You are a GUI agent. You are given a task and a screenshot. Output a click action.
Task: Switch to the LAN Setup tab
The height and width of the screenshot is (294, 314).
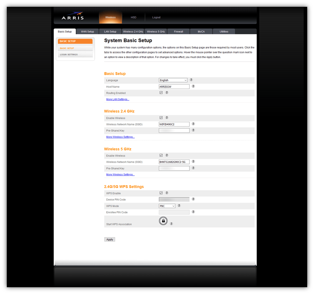110,32
